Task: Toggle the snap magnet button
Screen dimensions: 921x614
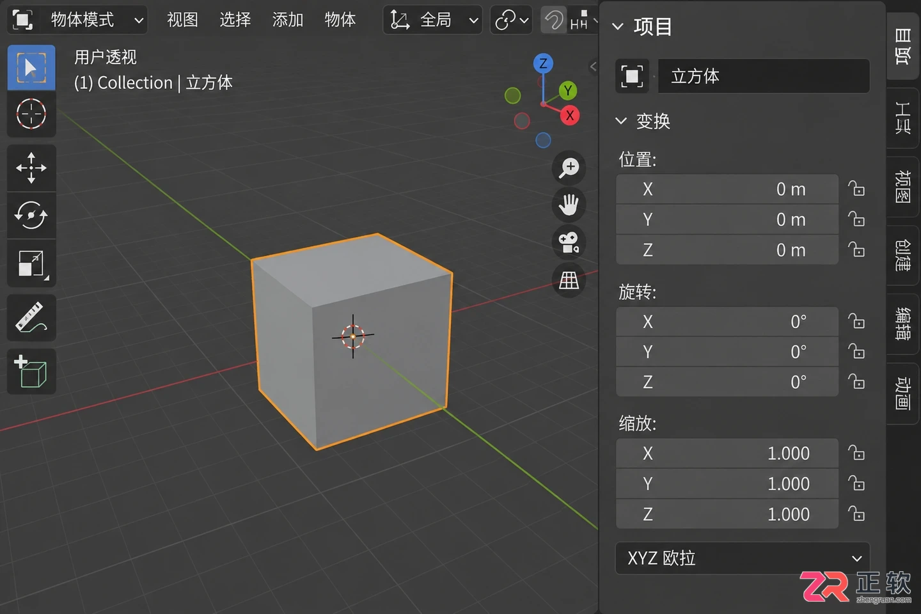Action: [x=554, y=20]
